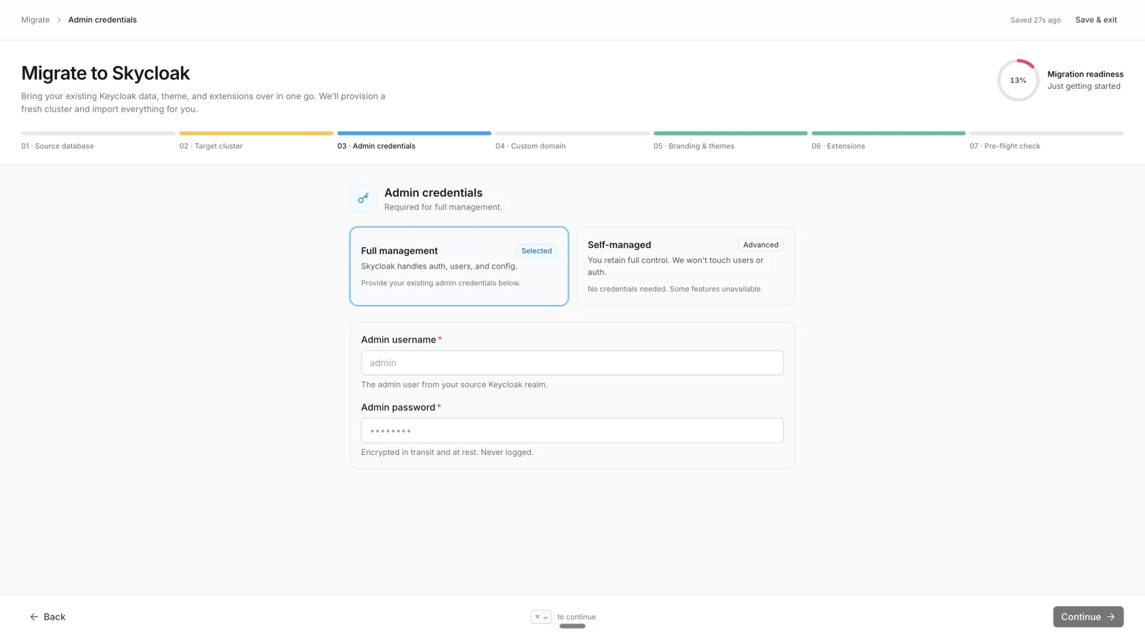Click the 'Migrate to Skycloak' heading
This screenshot has width=1145, height=638.
(x=105, y=73)
